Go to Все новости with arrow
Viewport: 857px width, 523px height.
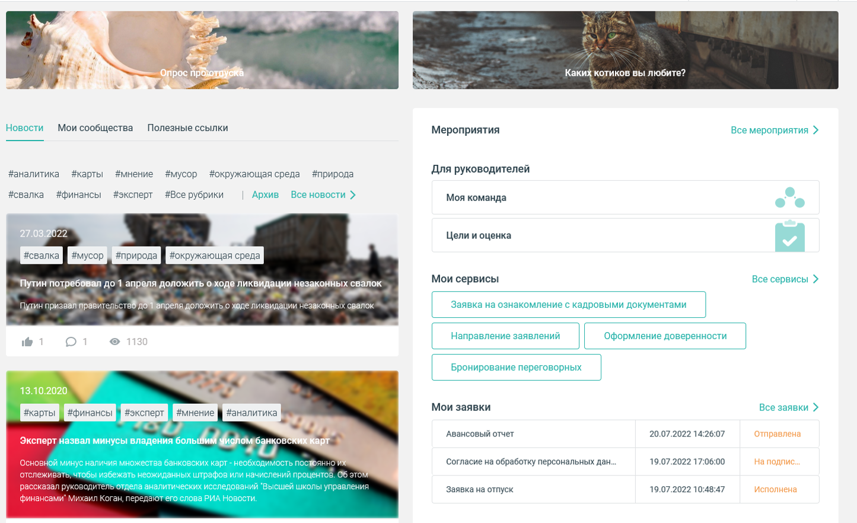pos(323,194)
